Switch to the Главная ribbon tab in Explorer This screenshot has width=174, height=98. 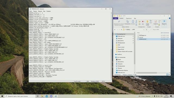[121, 18]
